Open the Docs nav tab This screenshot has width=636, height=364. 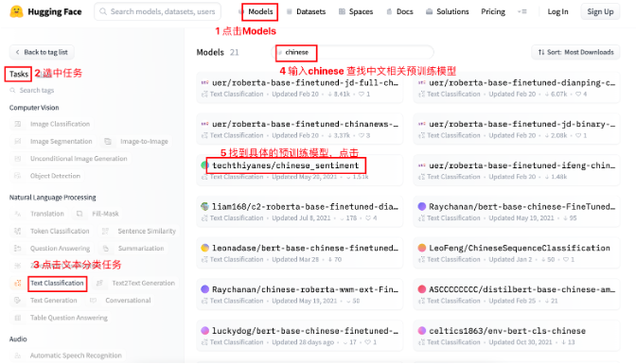pos(404,11)
